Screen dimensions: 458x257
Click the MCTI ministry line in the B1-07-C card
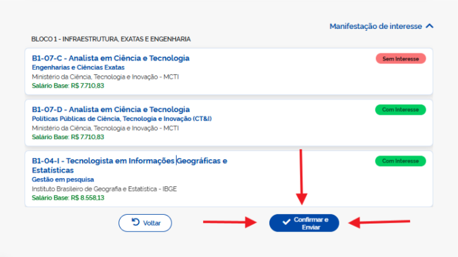[105, 76]
